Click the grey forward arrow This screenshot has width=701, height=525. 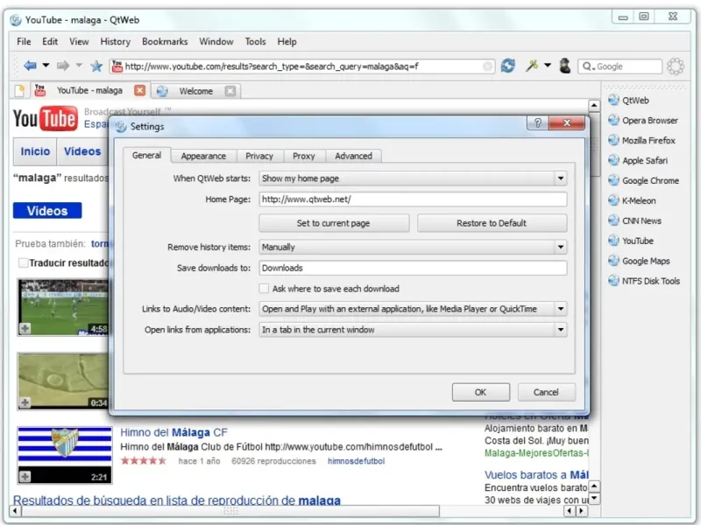coord(63,66)
